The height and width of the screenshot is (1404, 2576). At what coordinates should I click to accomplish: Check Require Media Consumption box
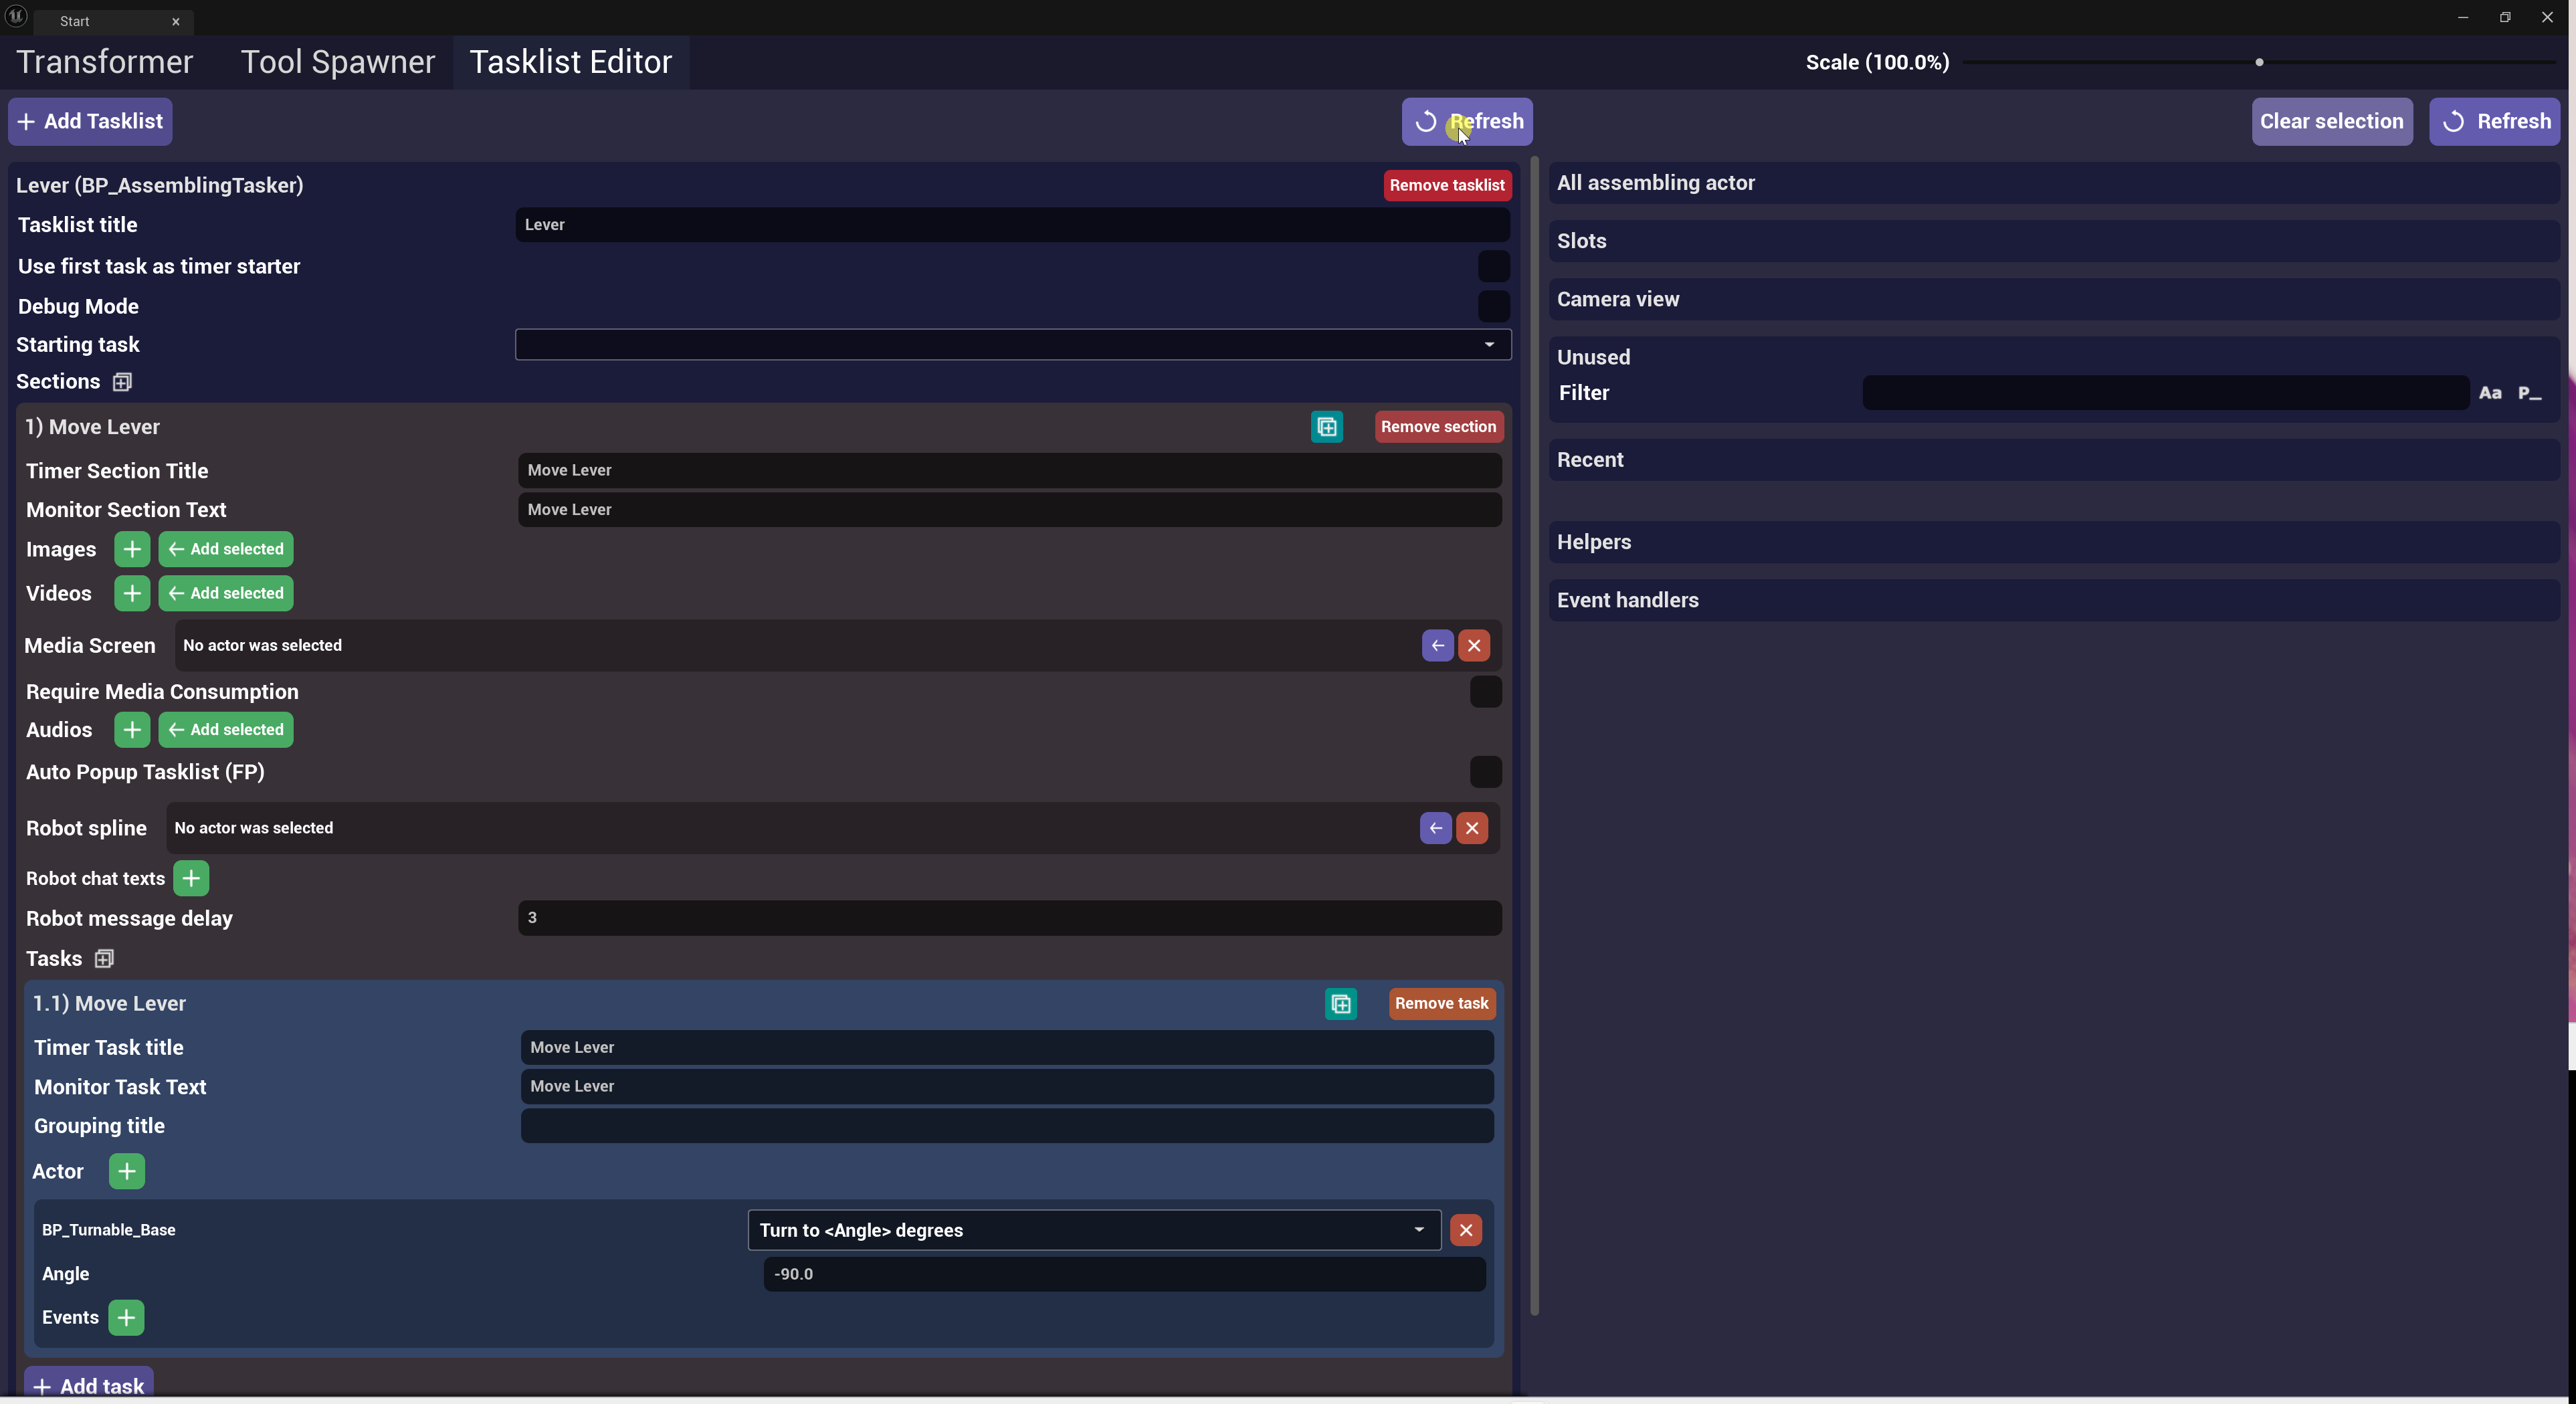1485,692
